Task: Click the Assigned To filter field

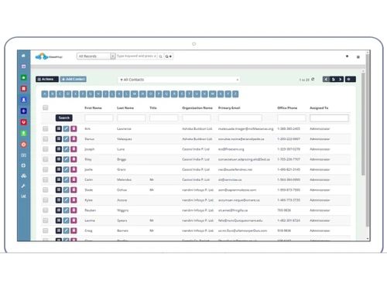Action: 329,118
